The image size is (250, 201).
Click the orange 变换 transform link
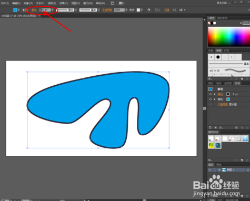pos(167,10)
